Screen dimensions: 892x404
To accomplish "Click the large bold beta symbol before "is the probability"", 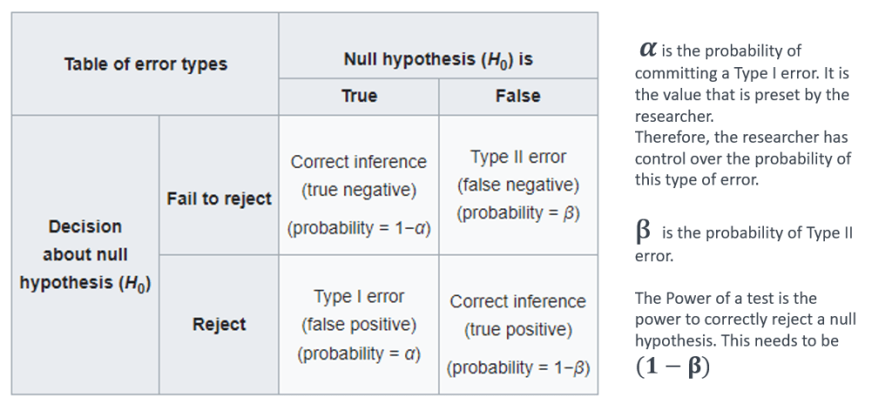I will (644, 232).
